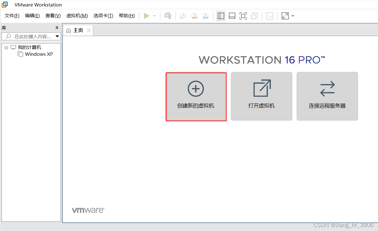
Task: Open the power button dropdown arrow
Action: click(153, 16)
